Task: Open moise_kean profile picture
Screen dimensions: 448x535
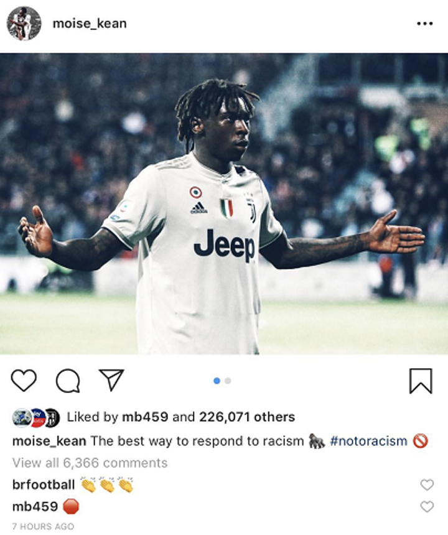Action: coord(24,23)
